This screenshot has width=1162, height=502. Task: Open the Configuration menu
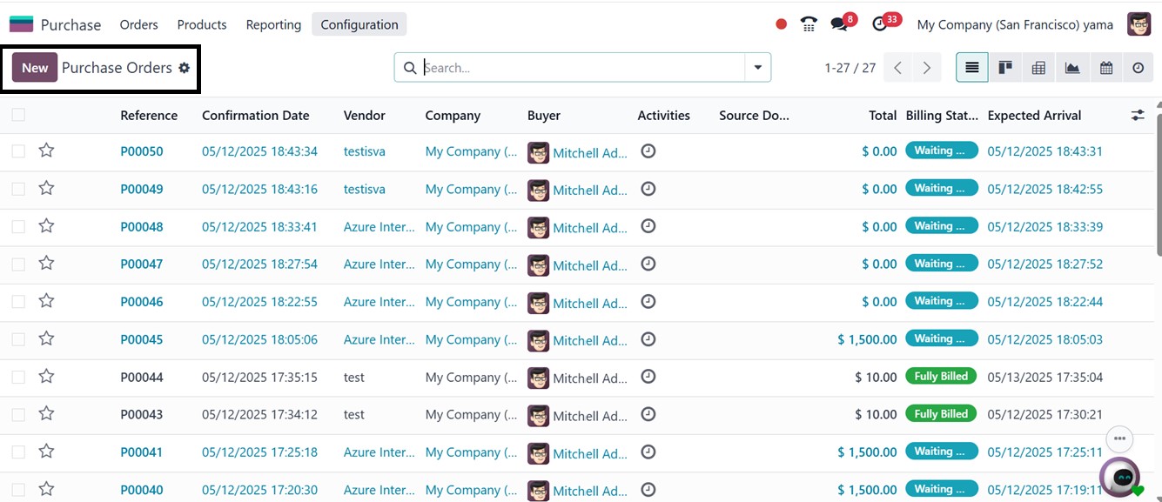pyautogui.click(x=359, y=24)
